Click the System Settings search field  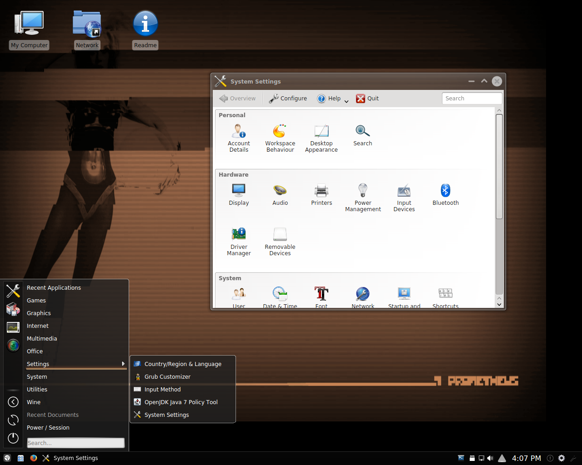[x=472, y=99]
